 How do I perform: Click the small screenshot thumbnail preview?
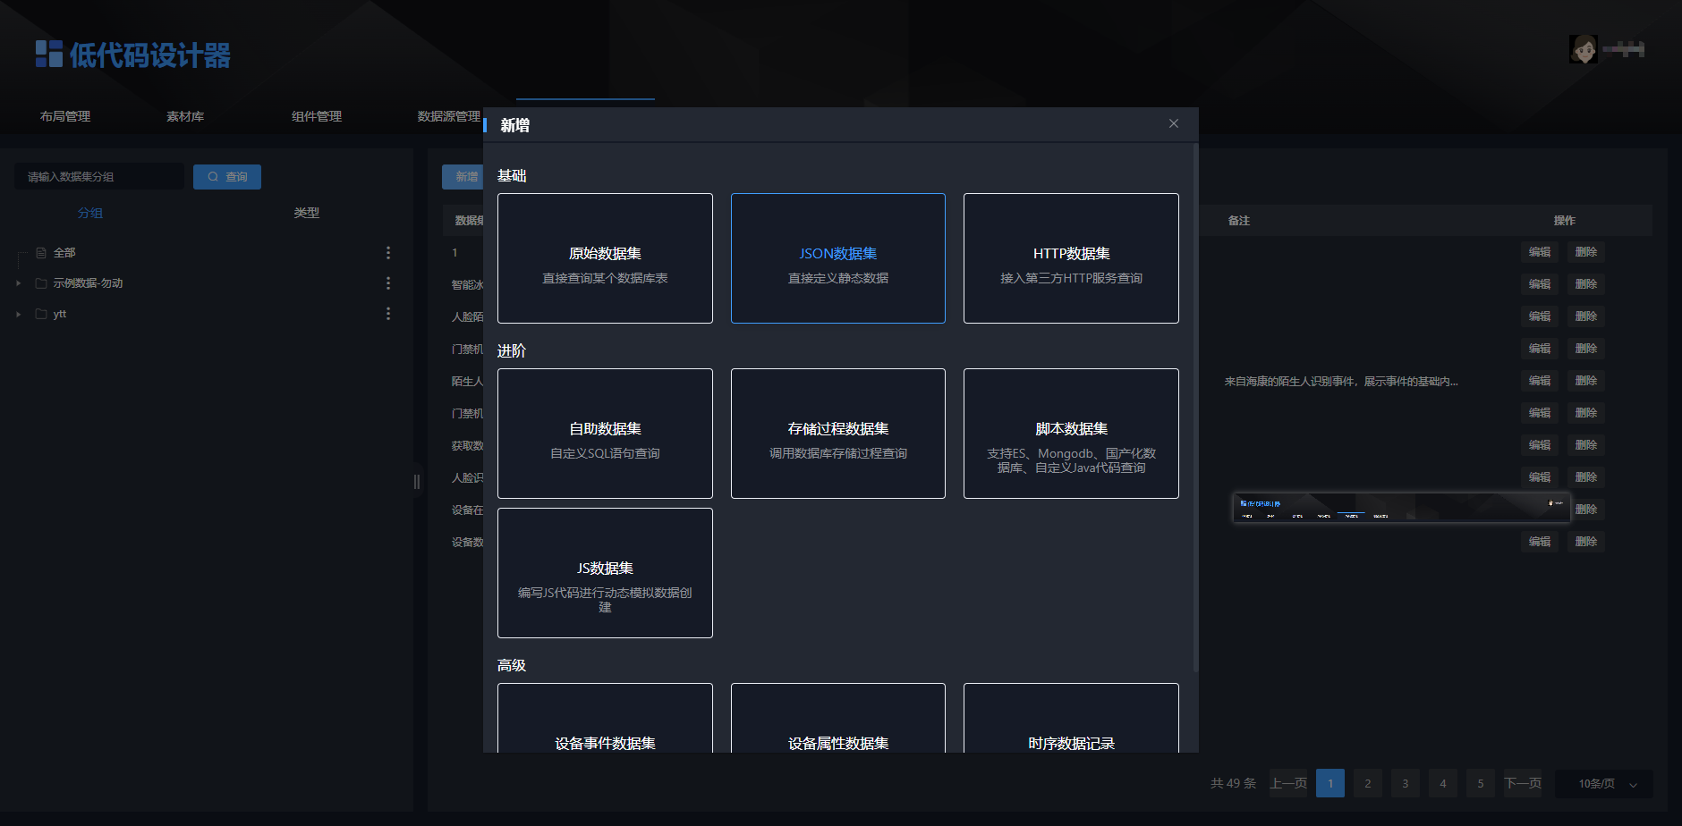pos(1401,508)
